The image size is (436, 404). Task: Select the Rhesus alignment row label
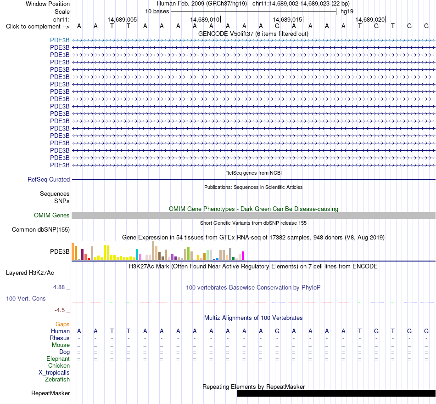click(60, 338)
